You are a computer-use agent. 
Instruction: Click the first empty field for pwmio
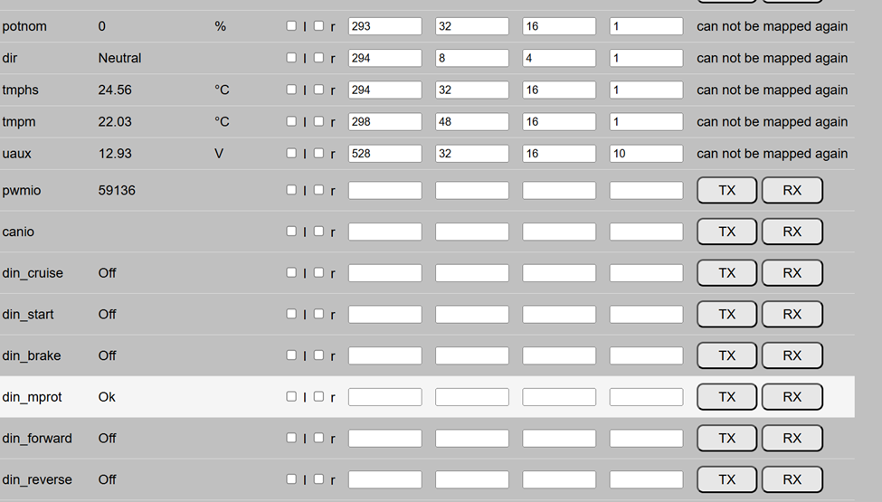tap(384, 191)
